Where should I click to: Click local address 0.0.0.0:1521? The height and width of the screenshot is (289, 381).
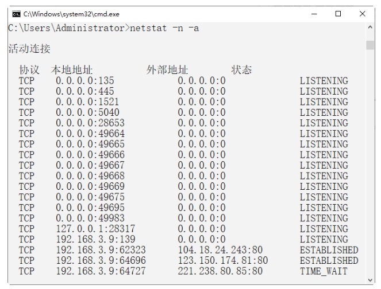pos(87,102)
